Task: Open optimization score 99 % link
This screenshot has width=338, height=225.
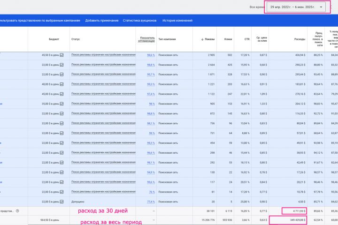Action: pos(152,133)
